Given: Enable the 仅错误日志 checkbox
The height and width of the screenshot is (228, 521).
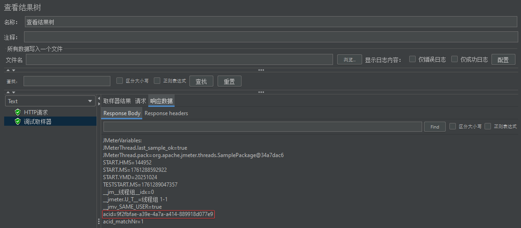Looking at the screenshot, I should tap(412, 59).
